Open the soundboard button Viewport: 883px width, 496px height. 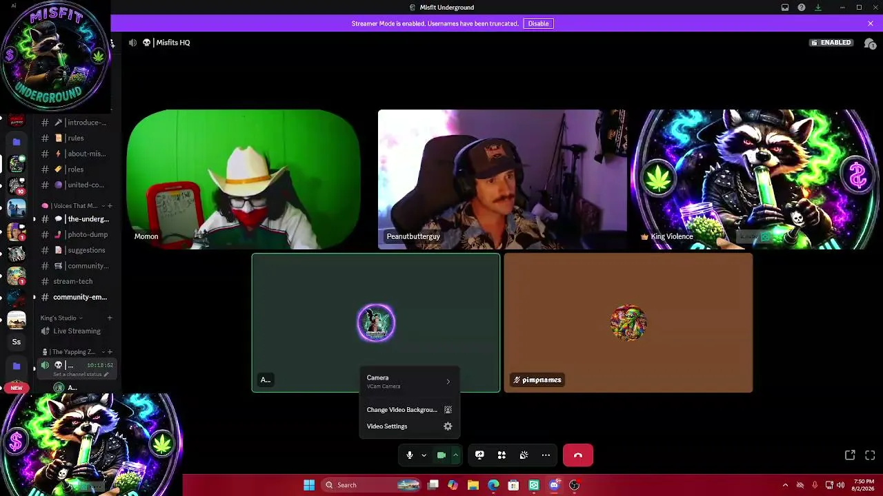524,455
